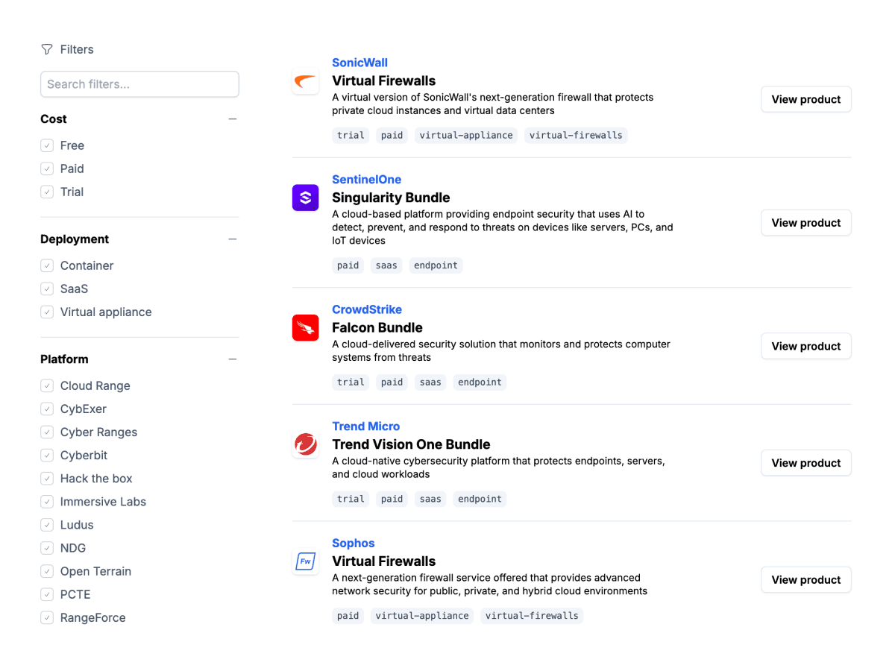Click SentinelOne's paid tag

click(348, 265)
